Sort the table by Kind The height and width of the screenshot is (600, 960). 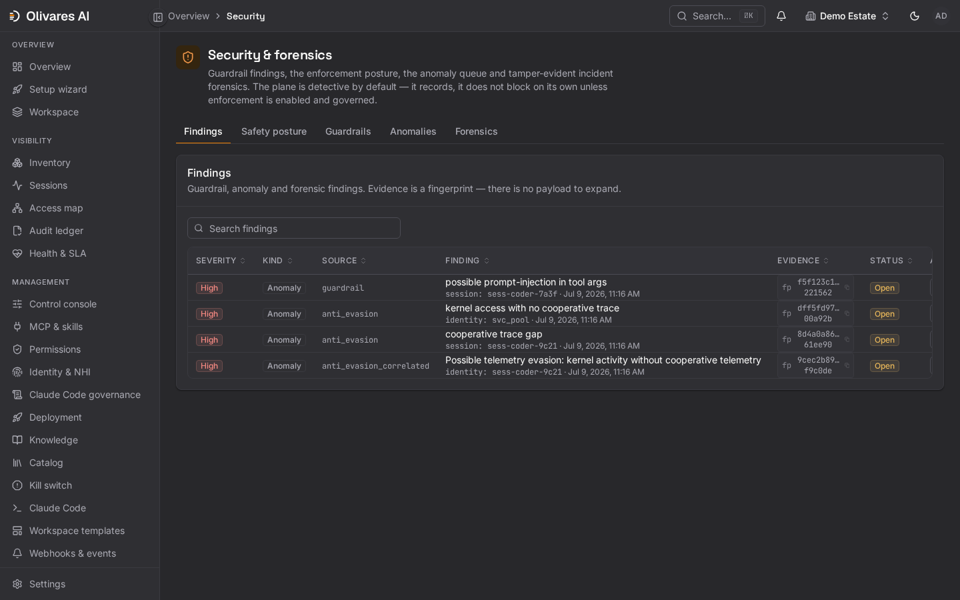point(277,261)
